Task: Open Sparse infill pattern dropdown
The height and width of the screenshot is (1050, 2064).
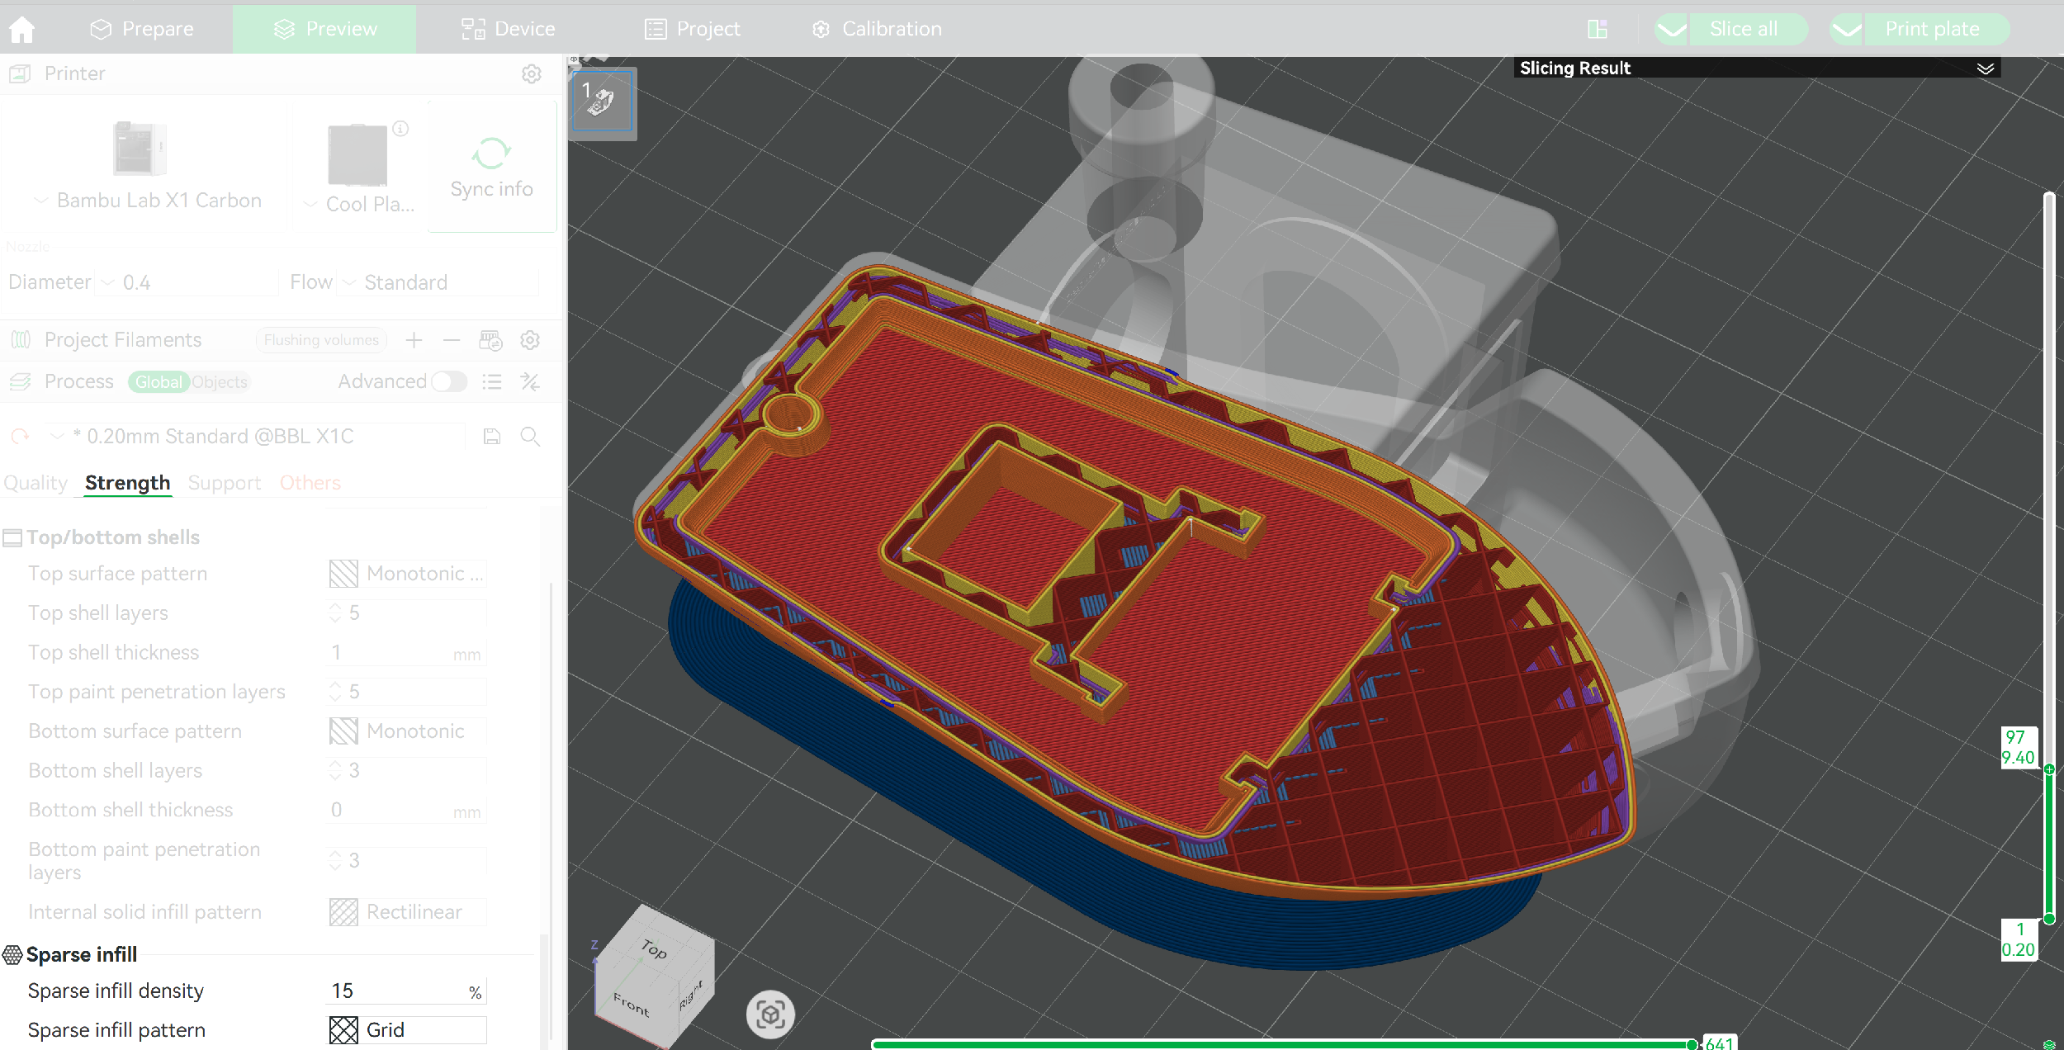Action: pyautogui.click(x=408, y=1030)
